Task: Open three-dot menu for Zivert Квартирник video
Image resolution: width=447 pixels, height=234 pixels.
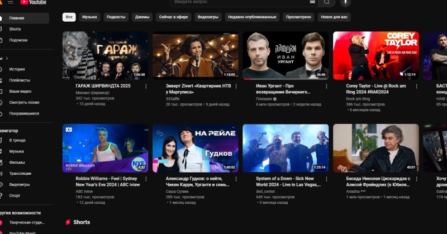Action: click(236, 87)
